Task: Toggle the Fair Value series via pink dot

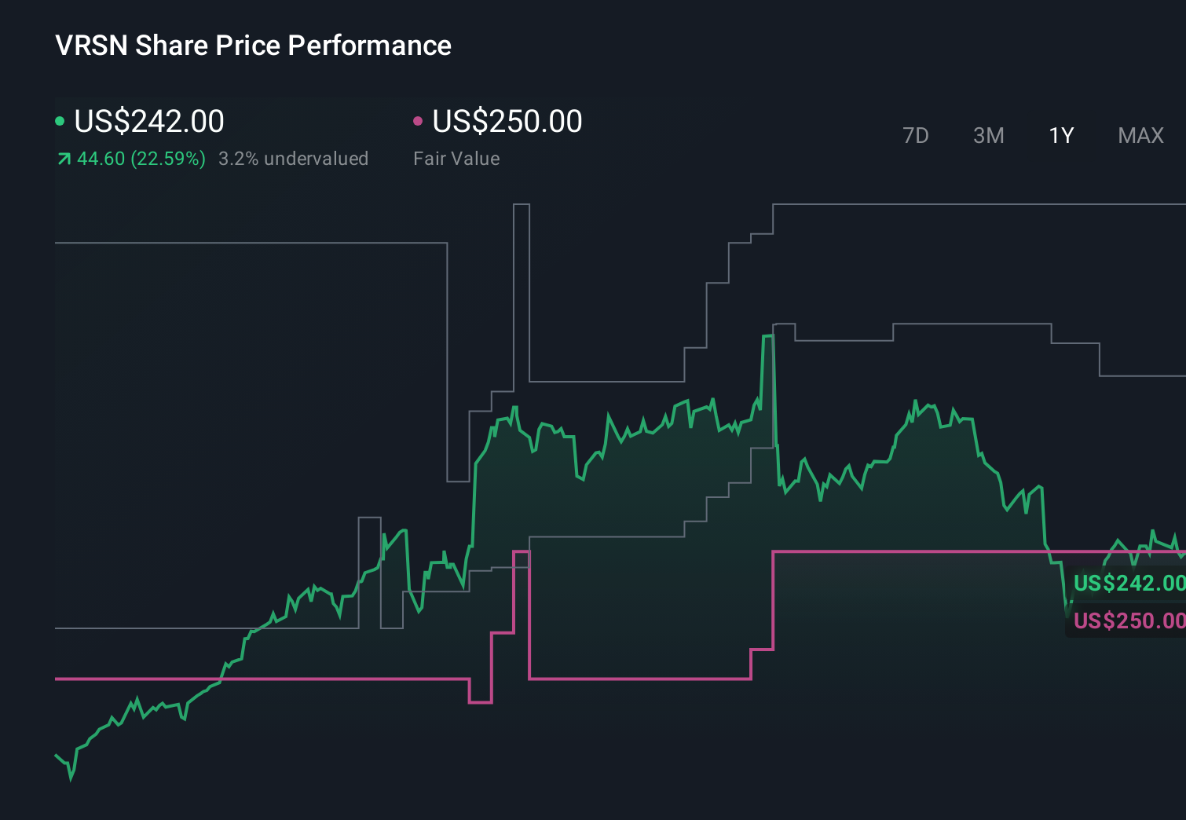Action: 419,120
